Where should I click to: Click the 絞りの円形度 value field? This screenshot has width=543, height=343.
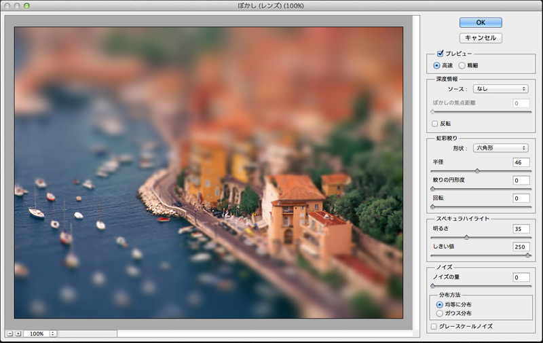click(521, 180)
